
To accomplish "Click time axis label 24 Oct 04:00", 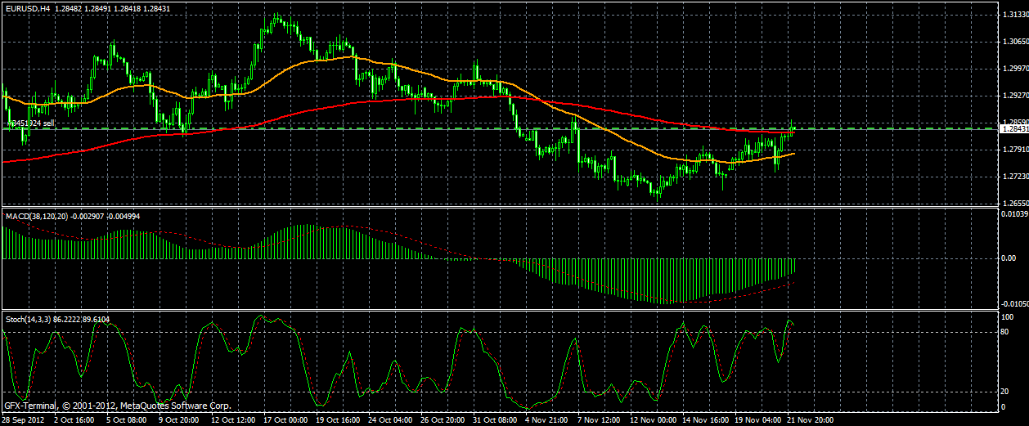I will coord(392,419).
